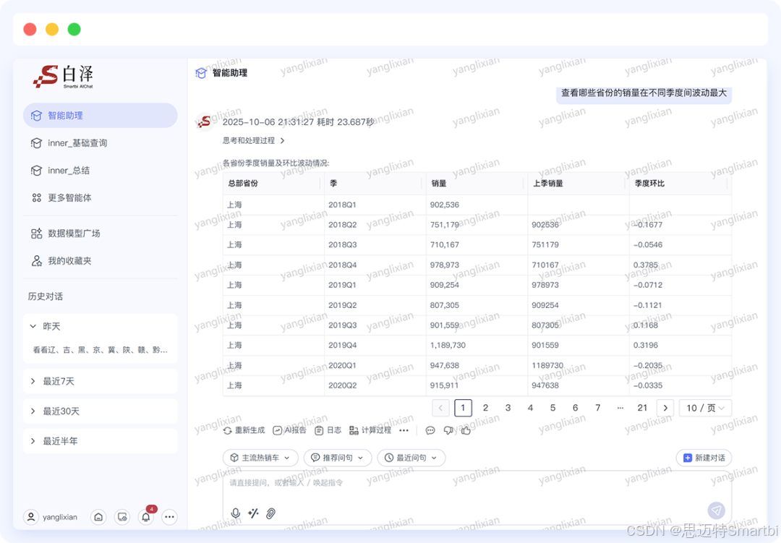The image size is (781, 543).
Task: Open 更多智能体 in sidebar
Action: (x=100, y=198)
